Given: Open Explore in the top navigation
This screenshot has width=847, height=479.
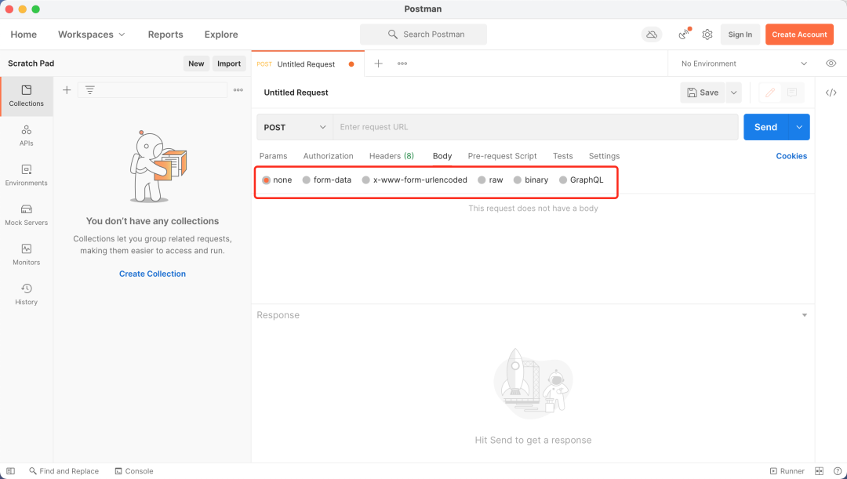Looking at the screenshot, I should (x=221, y=34).
